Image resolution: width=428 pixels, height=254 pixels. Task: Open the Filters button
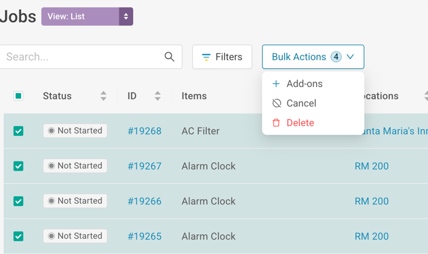pos(222,57)
